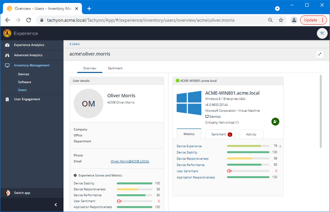Screen dimensions: 330x212
Task: Click User Engagement clipboard icon
Action: point(7,99)
